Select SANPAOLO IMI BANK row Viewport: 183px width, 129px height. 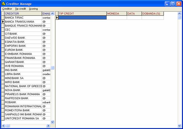(x=23, y=114)
